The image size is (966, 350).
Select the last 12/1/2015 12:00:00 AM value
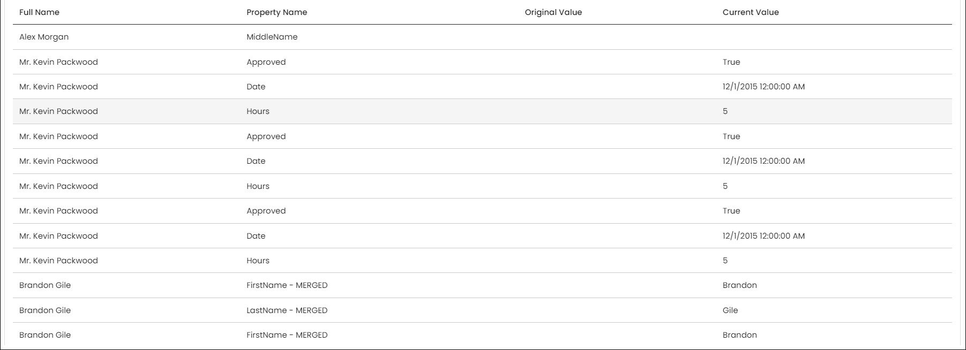pos(763,236)
